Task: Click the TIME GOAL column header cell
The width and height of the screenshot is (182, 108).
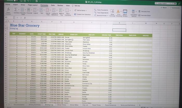Action: tap(119, 35)
